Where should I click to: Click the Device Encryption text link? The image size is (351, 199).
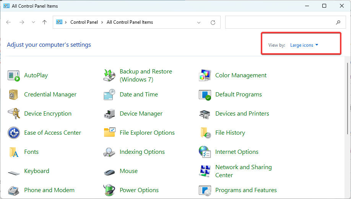(48, 114)
